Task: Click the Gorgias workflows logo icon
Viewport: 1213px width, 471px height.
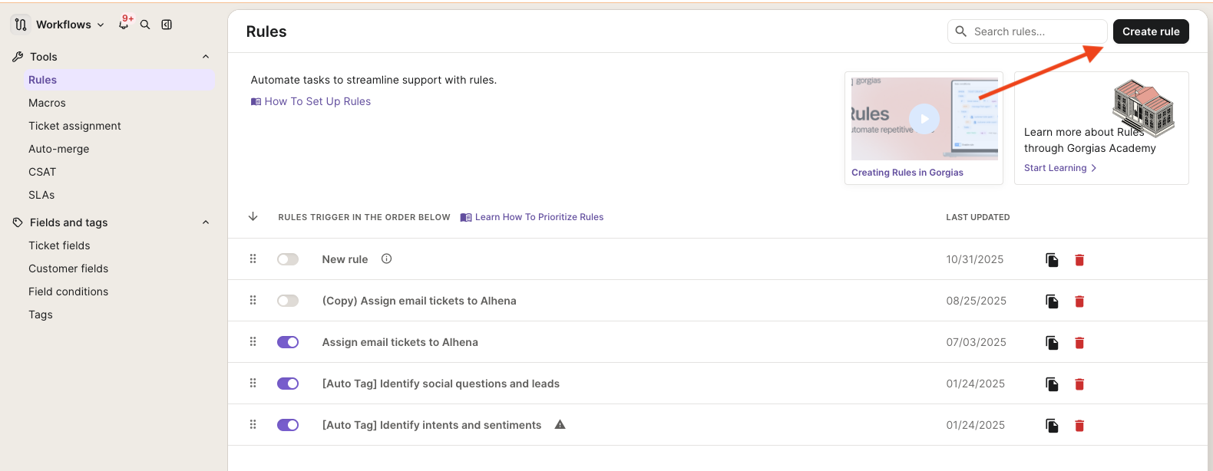Action: [x=21, y=25]
